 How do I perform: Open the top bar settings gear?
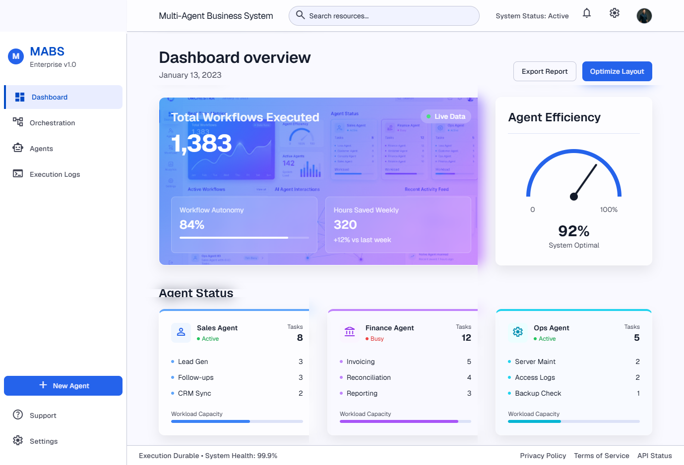point(615,13)
